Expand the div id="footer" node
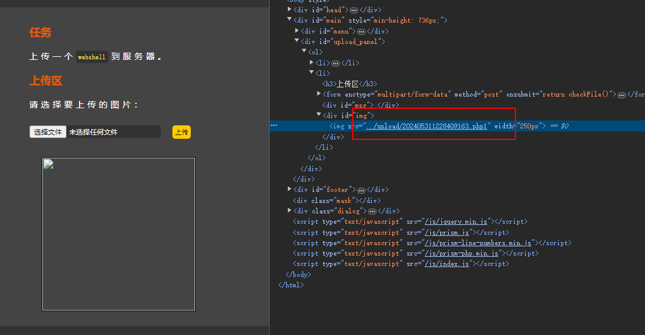 click(290, 190)
